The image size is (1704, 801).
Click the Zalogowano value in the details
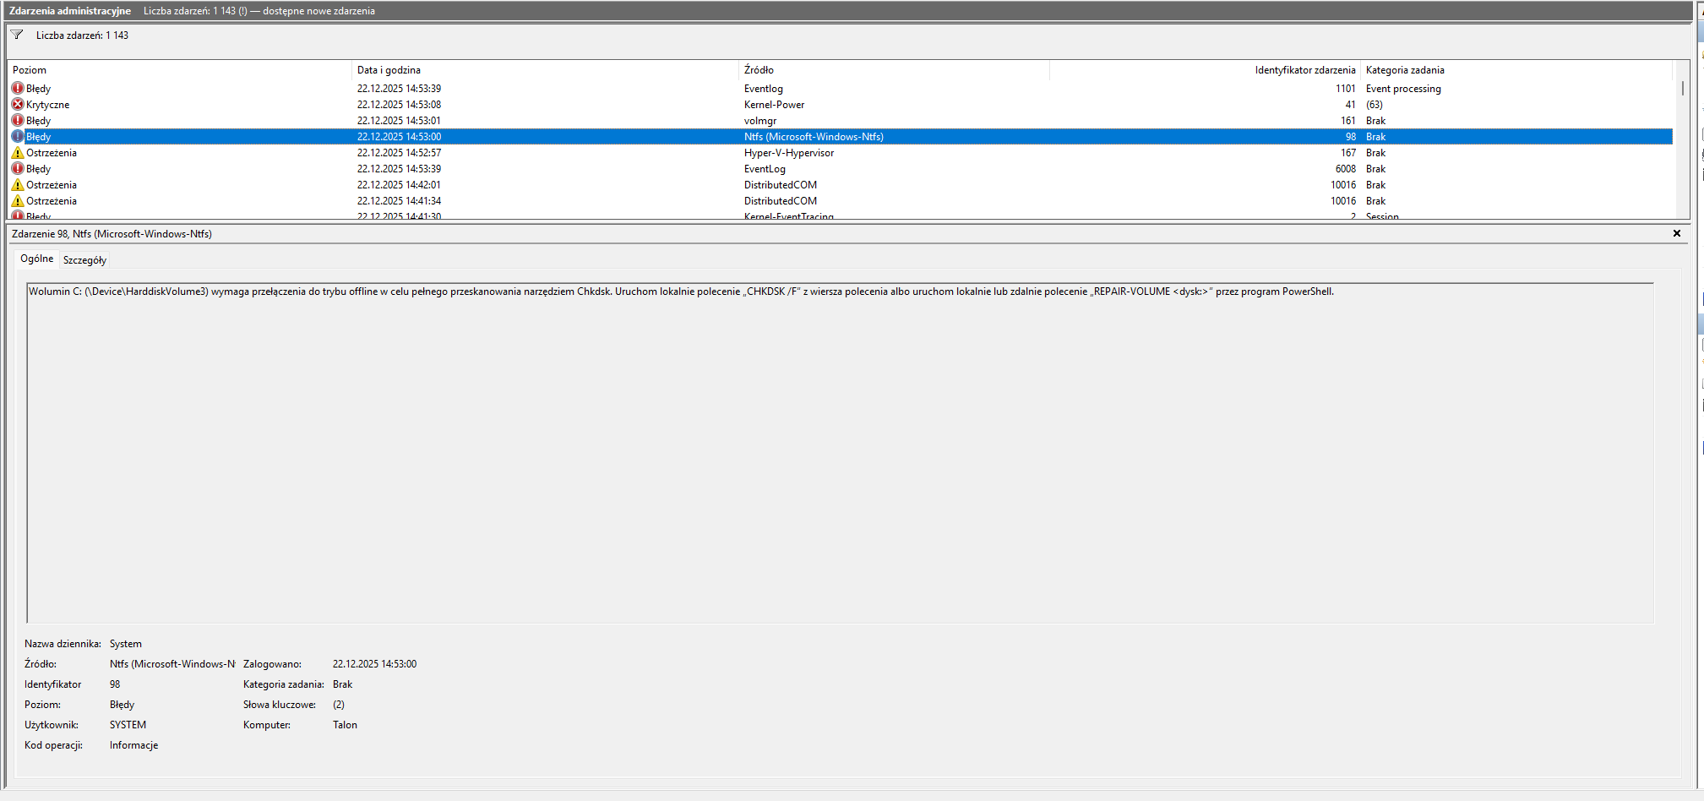[x=374, y=664]
